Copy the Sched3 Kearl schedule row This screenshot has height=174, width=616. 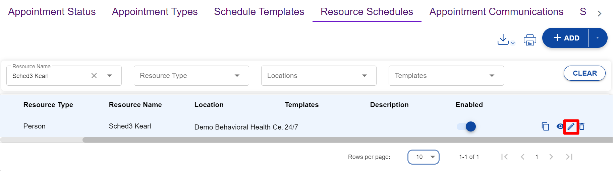[545, 126]
